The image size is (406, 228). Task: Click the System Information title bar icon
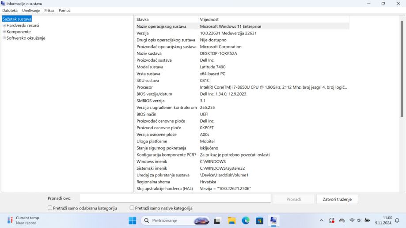pyautogui.click(x=3, y=4)
